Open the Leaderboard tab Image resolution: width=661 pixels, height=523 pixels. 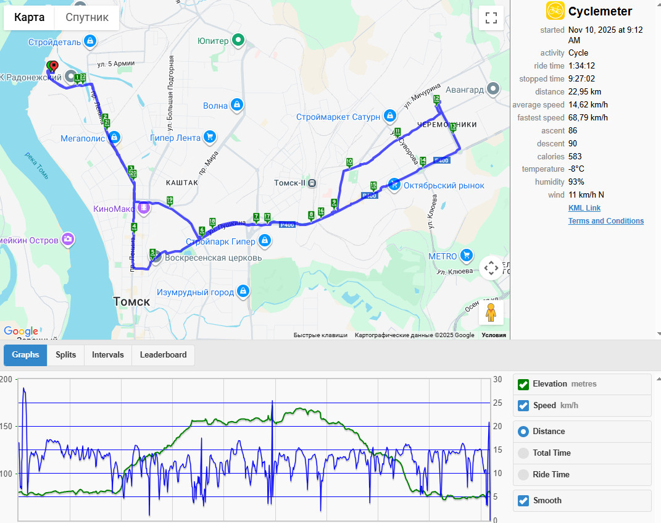163,354
